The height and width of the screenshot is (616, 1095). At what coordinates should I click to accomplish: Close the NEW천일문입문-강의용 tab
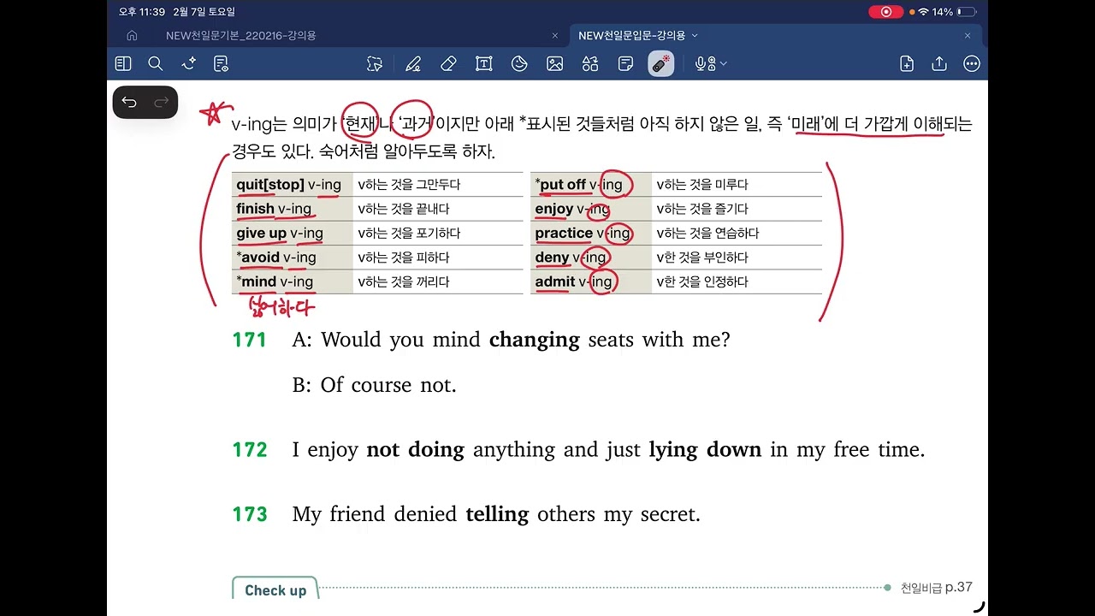[968, 36]
